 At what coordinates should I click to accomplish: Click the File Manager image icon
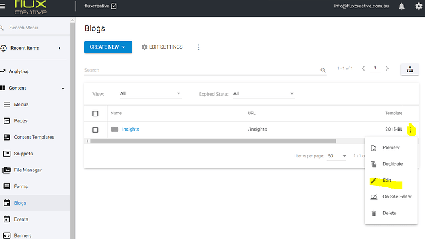[x=7, y=170]
